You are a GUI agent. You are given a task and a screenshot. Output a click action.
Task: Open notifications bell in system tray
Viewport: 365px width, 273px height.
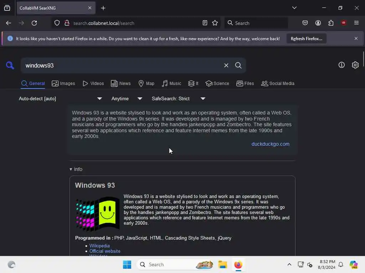point(341,264)
